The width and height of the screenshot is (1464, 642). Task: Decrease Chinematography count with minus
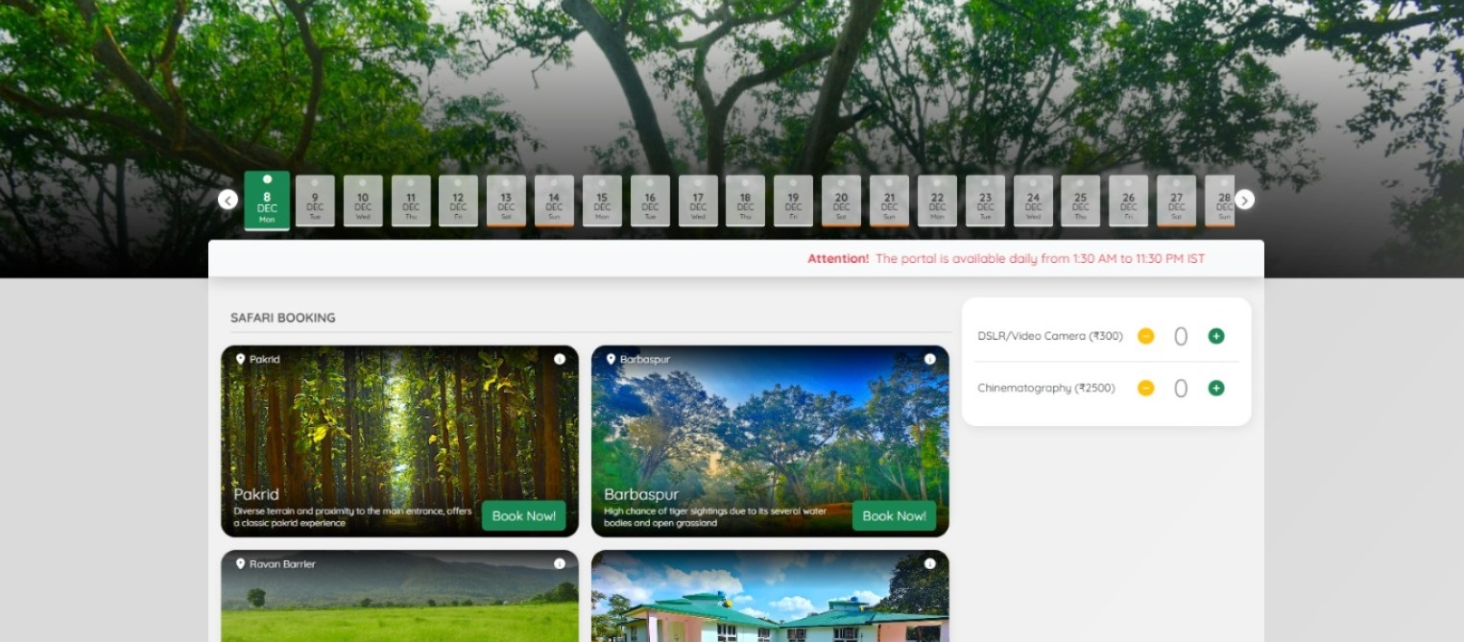pos(1145,388)
